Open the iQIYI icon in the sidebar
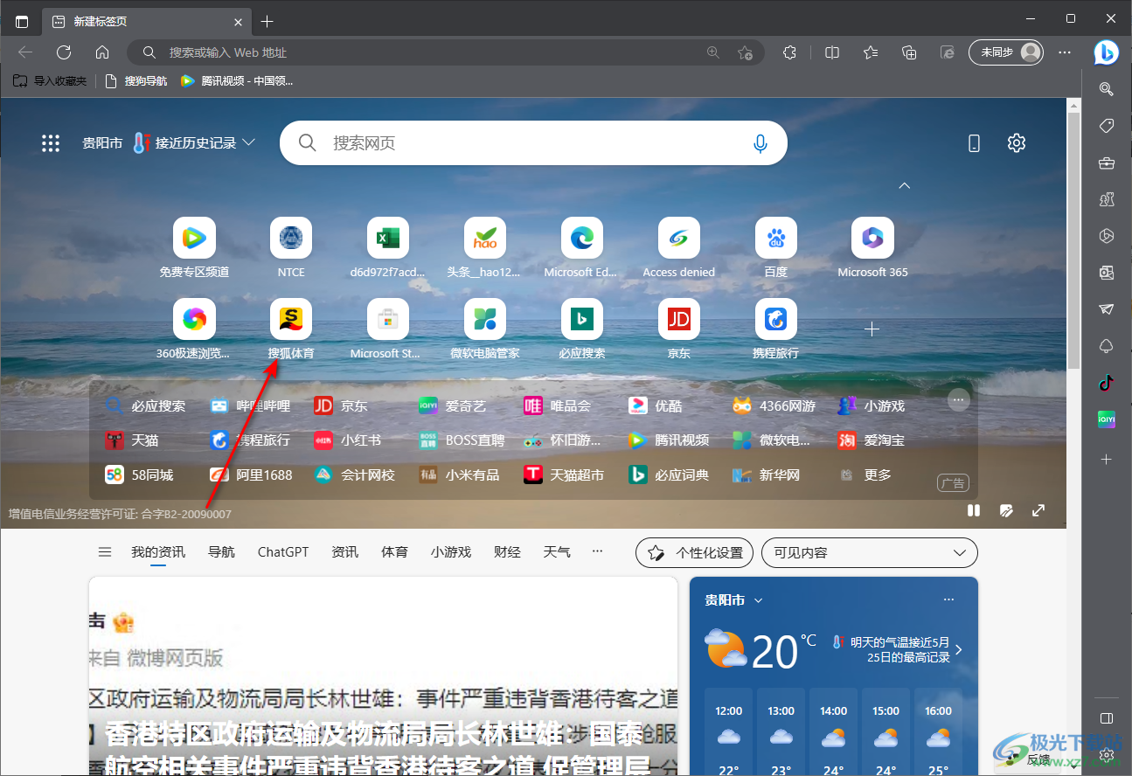1132x776 pixels. [x=1107, y=419]
